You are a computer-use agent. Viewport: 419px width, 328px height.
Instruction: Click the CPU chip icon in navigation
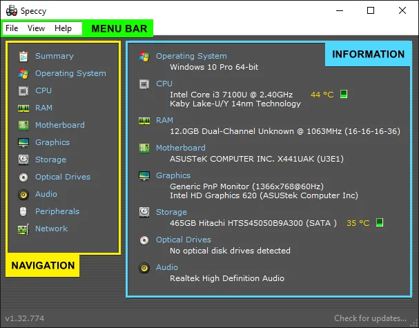pyautogui.click(x=23, y=90)
